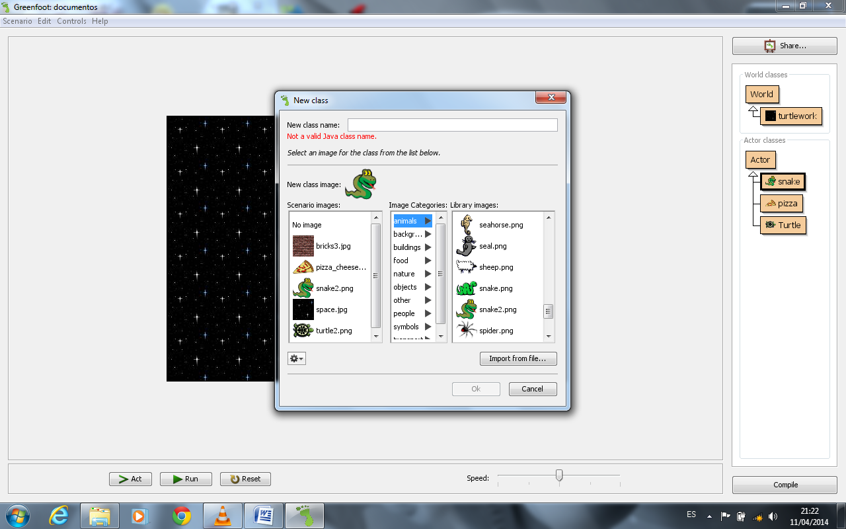Click the Import from file button

tap(518, 358)
